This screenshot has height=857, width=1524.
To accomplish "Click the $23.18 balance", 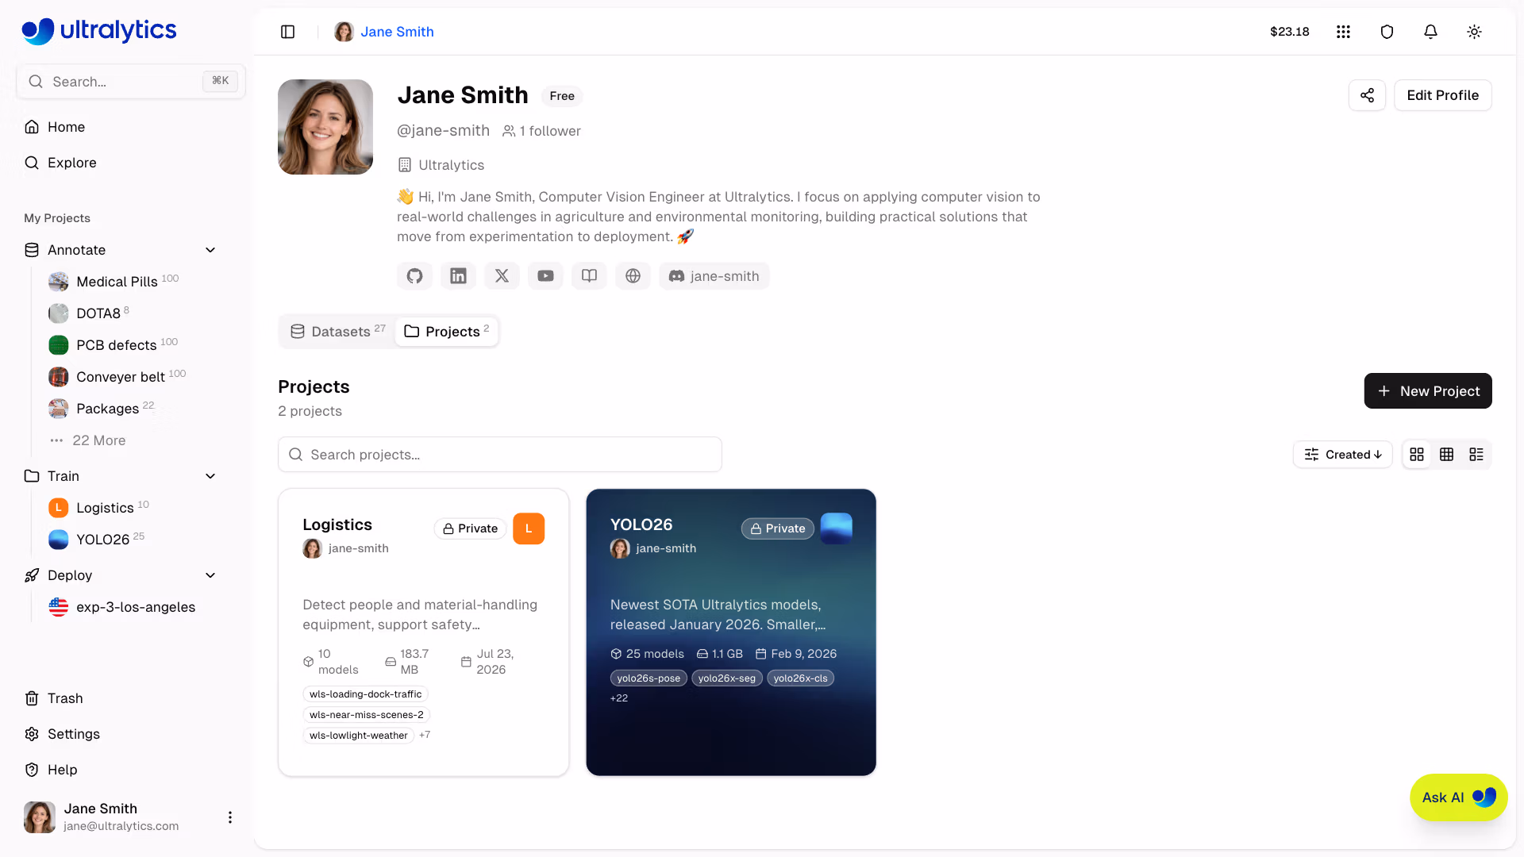I will point(1289,32).
